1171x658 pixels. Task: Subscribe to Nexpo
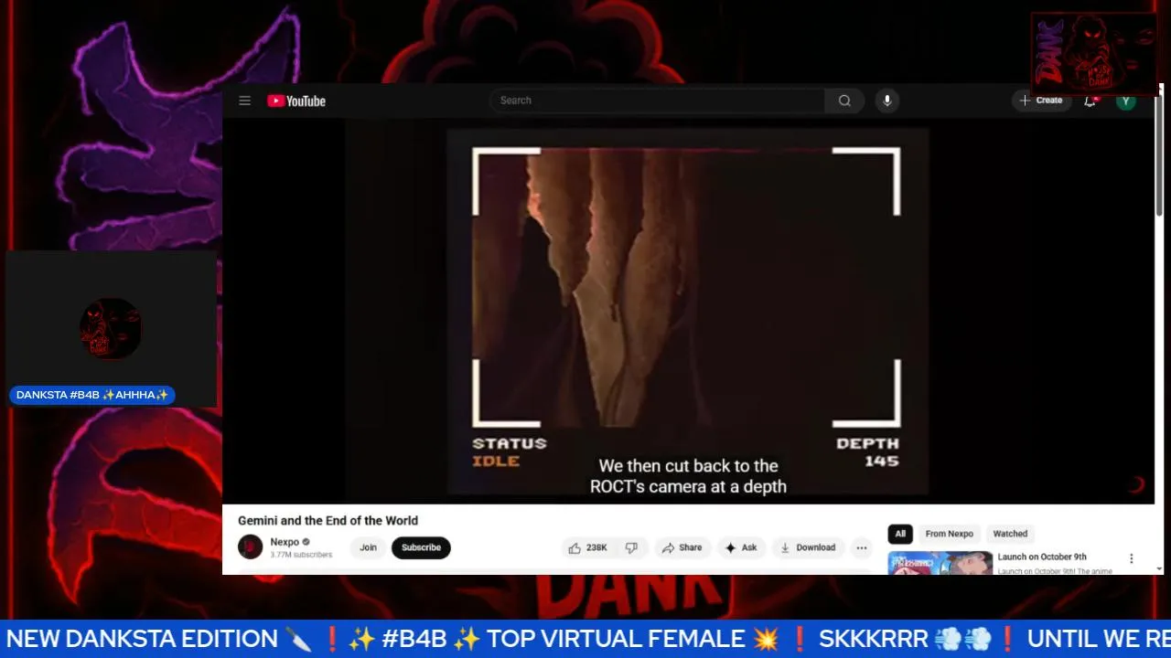pos(421,547)
